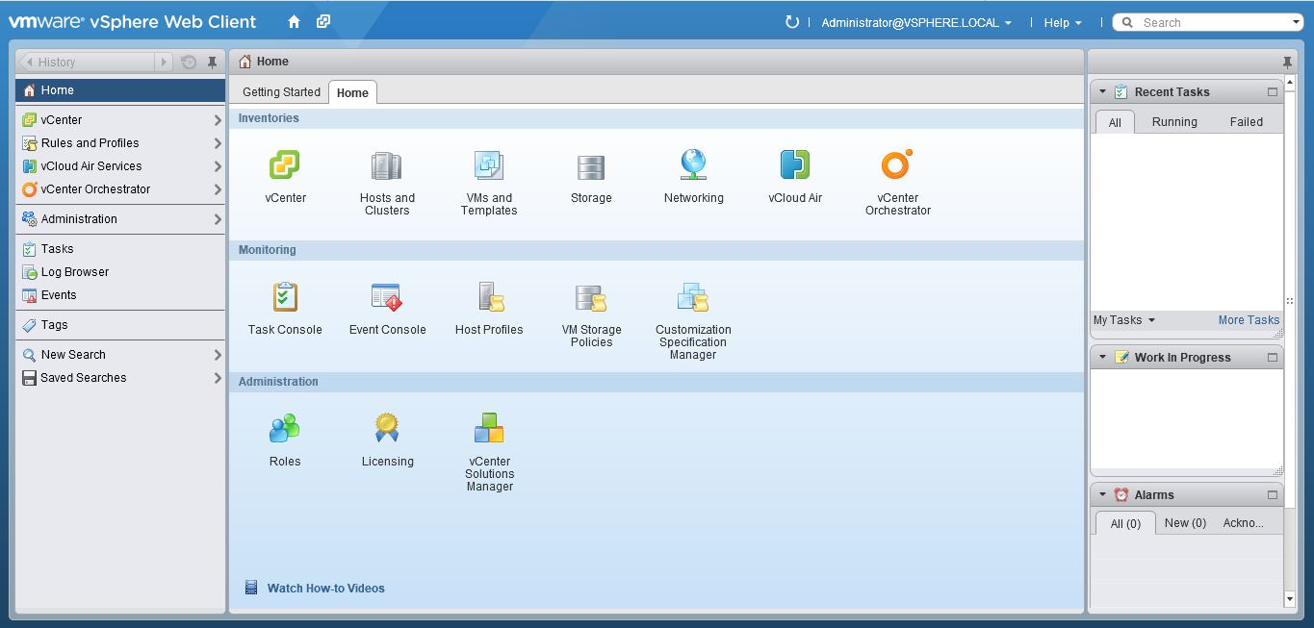Open the vCenter inventory icon
1314x628 pixels.
click(x=285, y=166)
